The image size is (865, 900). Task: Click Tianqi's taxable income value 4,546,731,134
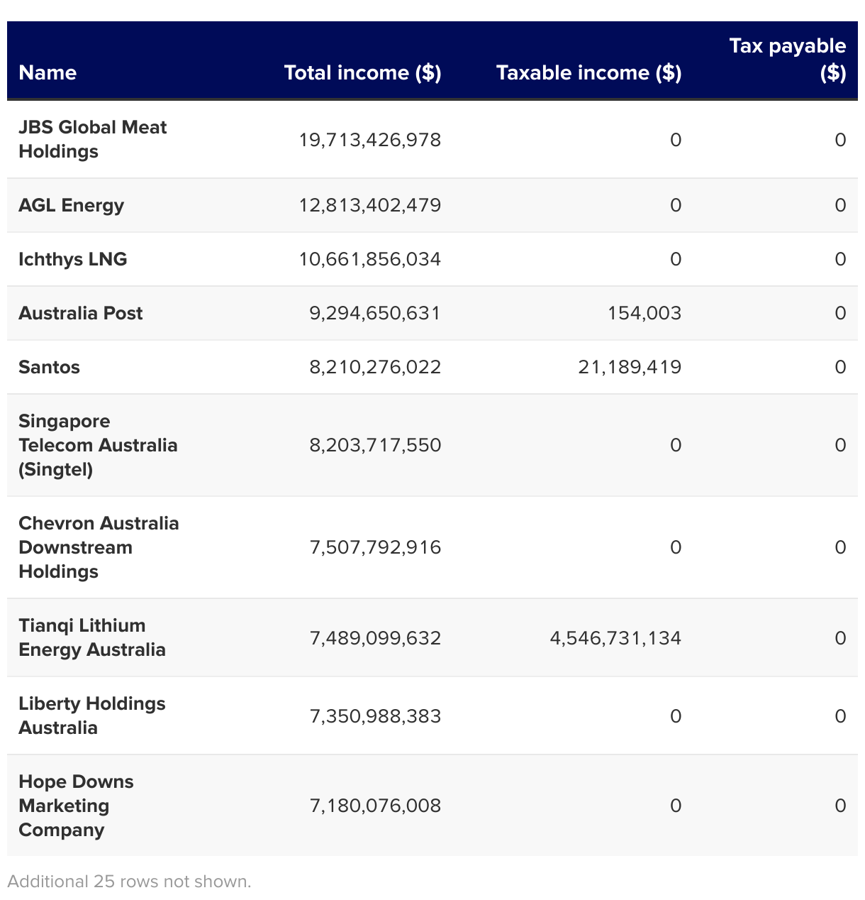pos(615,638)
